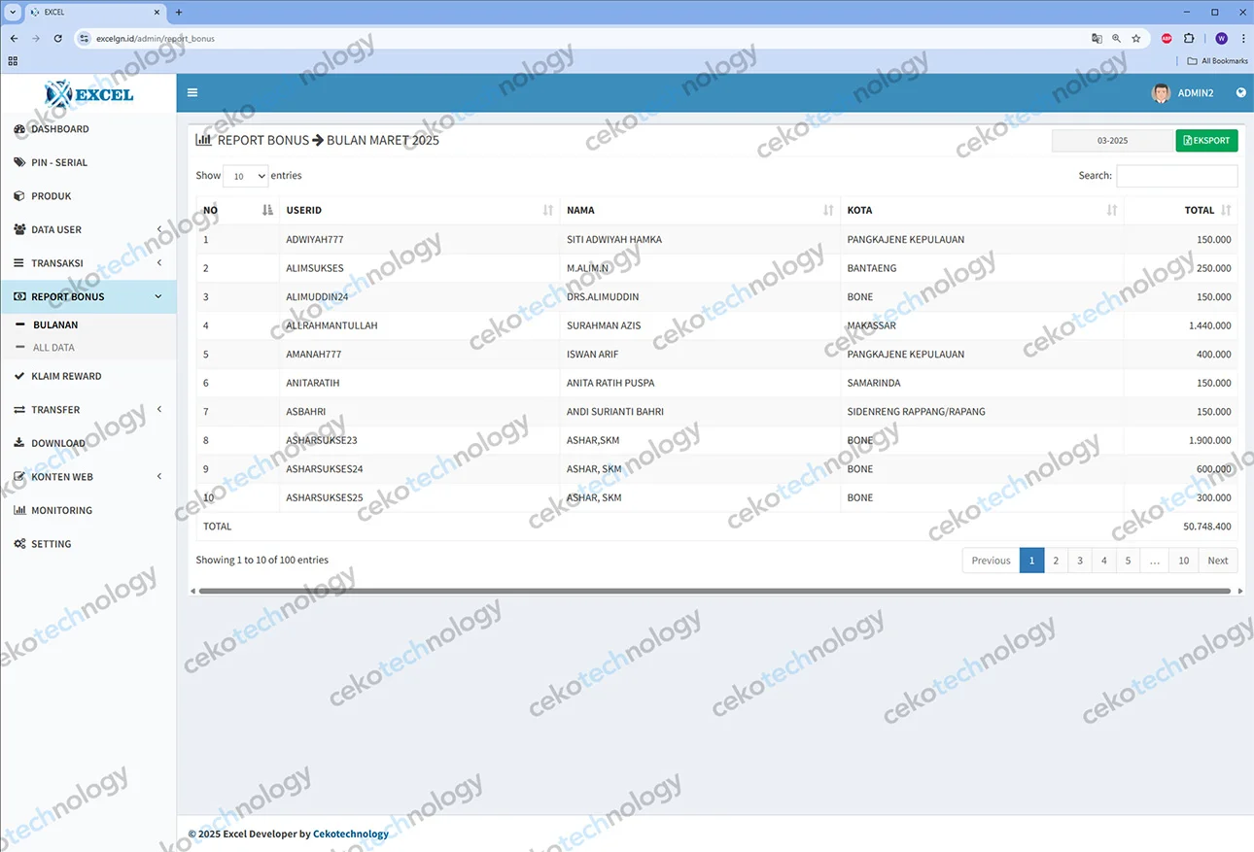Go to the Next page of results

(x=1218, y=561)
